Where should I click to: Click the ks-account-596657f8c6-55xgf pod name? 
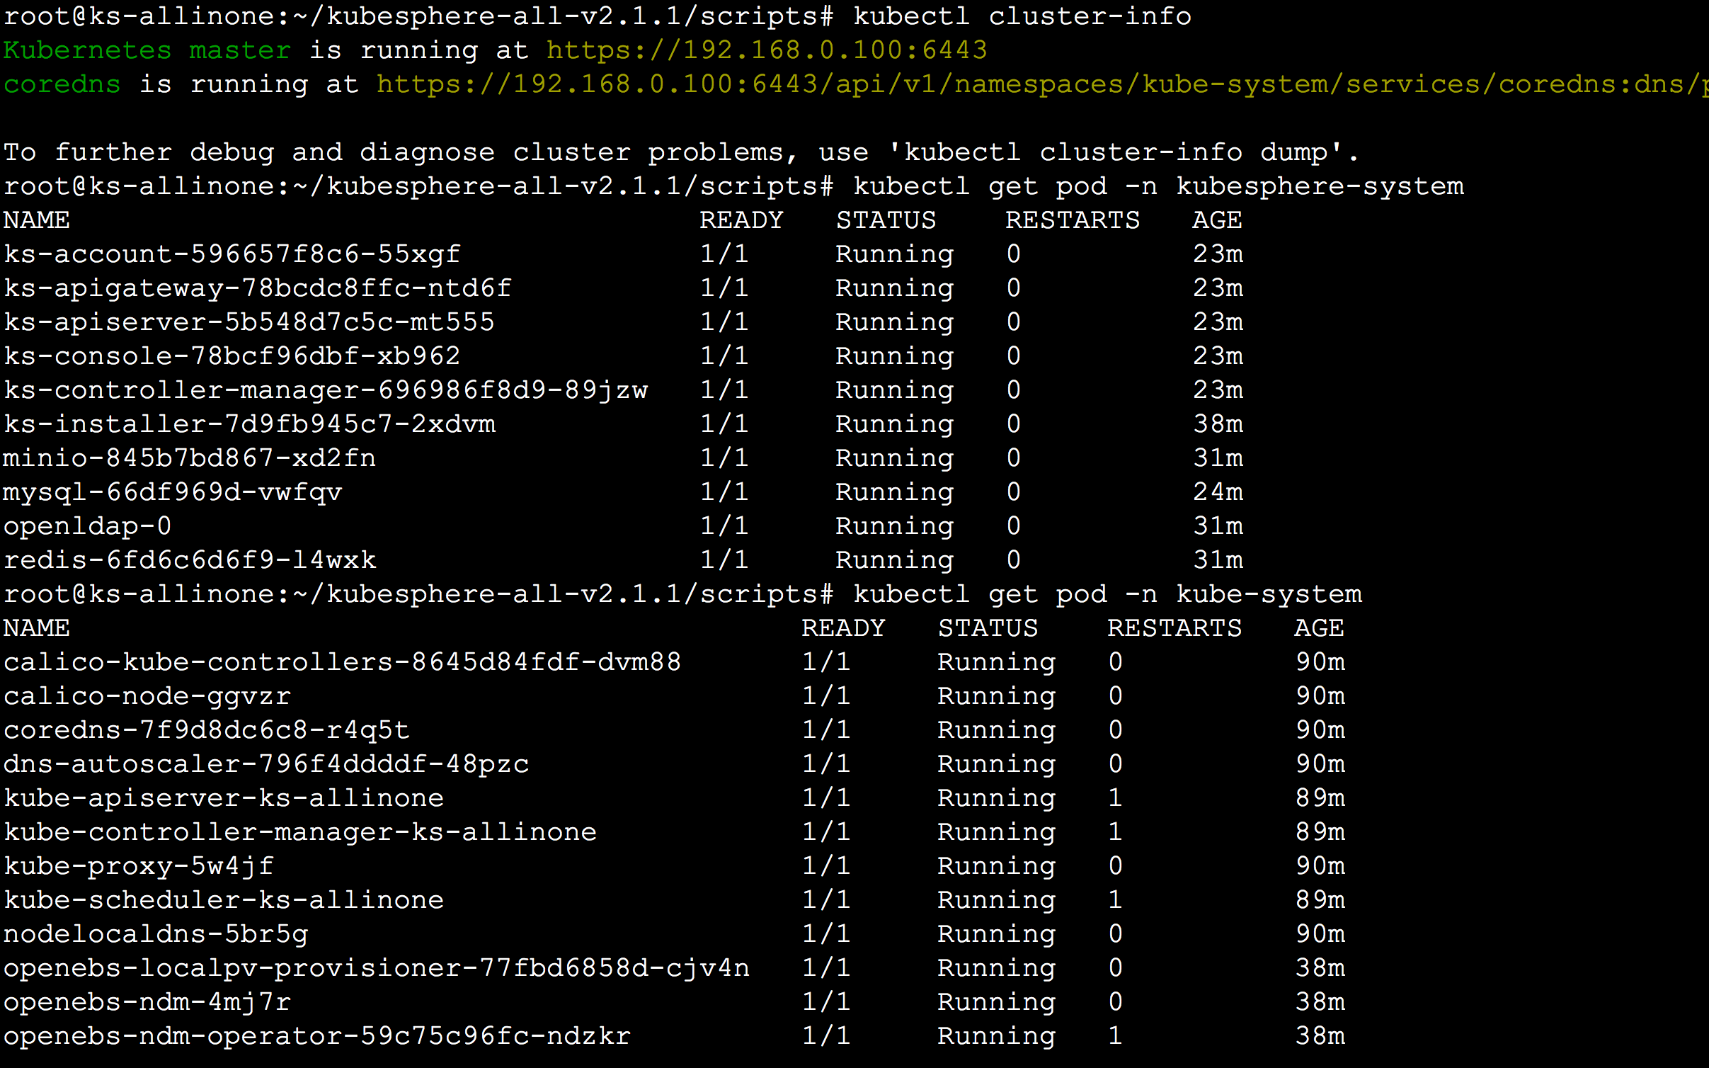tap(232, 254)
